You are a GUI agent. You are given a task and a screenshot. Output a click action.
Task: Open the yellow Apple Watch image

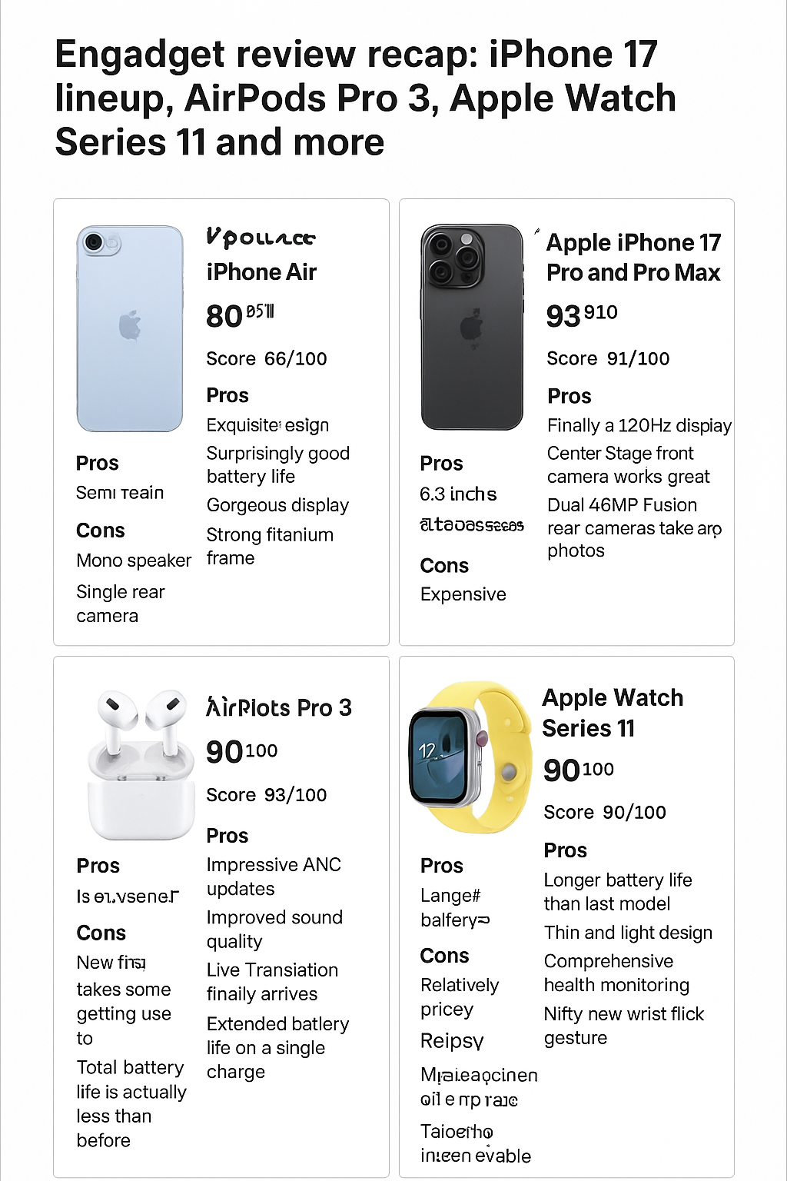point(470,757)
